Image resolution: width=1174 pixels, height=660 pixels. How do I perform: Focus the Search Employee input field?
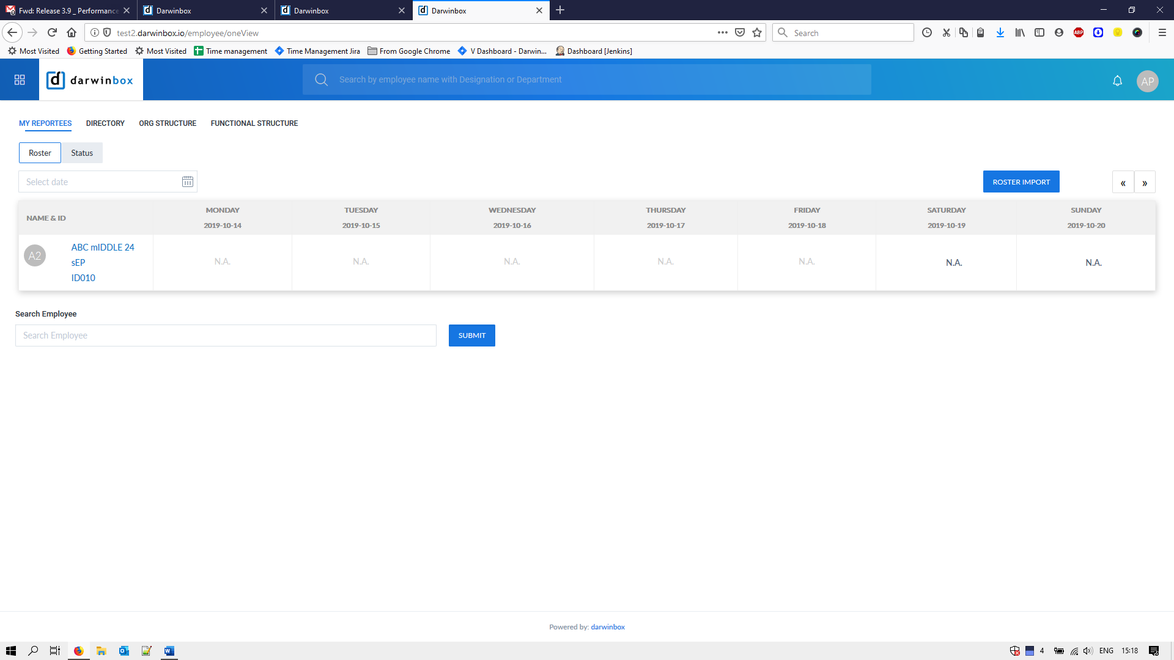[226, 335]
